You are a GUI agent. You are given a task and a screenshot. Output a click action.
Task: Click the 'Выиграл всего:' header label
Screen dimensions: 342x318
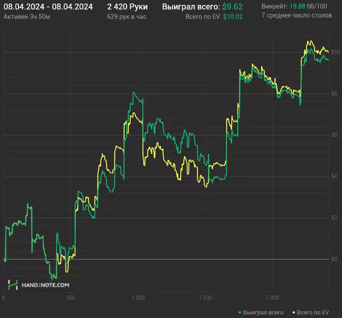point(191,7)
